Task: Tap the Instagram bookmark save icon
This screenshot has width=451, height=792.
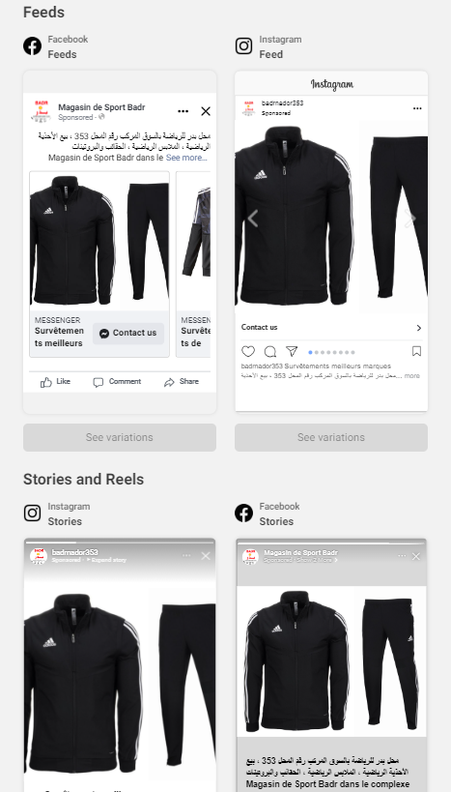Action: [416, 351]
